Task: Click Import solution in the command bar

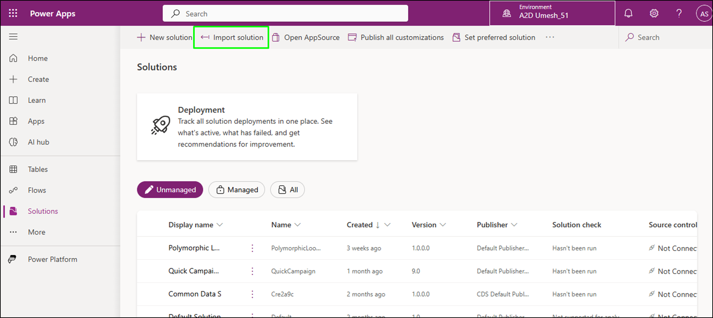Action: (231, 37)
